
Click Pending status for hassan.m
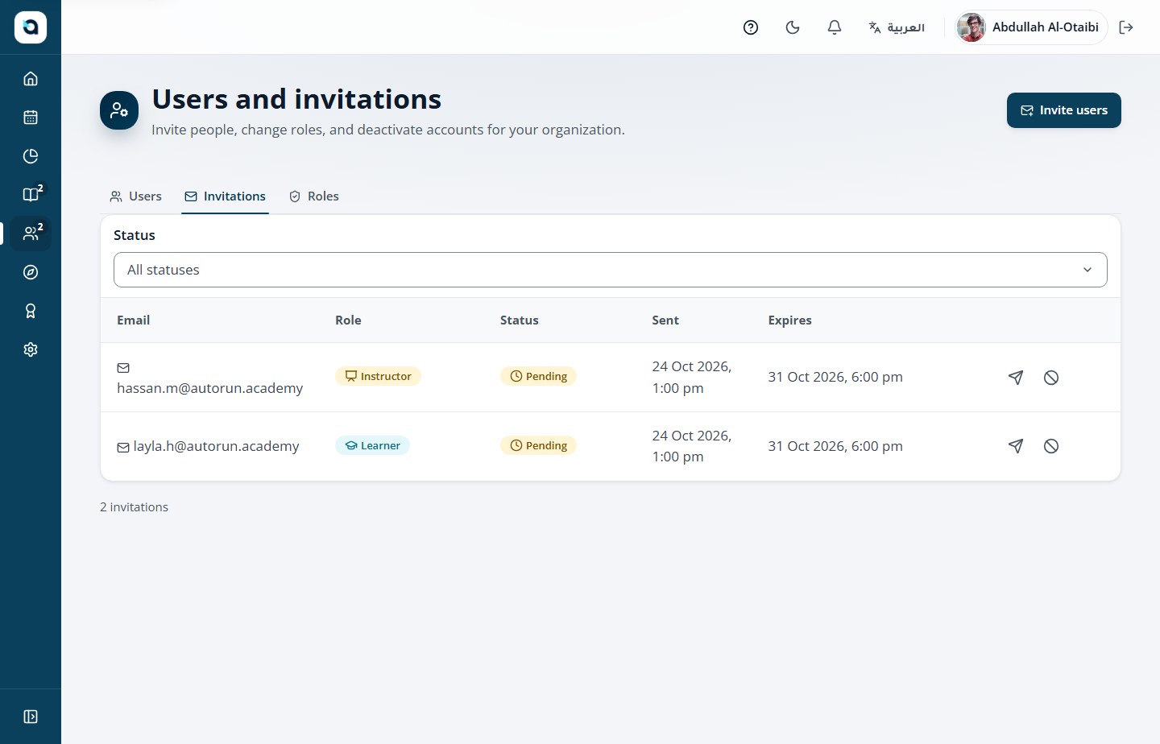(538, 376)
